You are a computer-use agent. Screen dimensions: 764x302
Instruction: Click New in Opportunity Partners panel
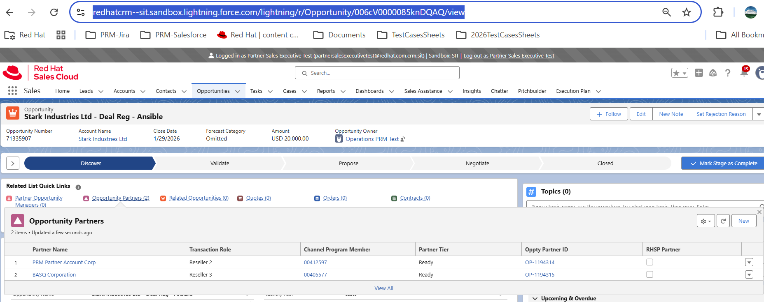[744, 221]
